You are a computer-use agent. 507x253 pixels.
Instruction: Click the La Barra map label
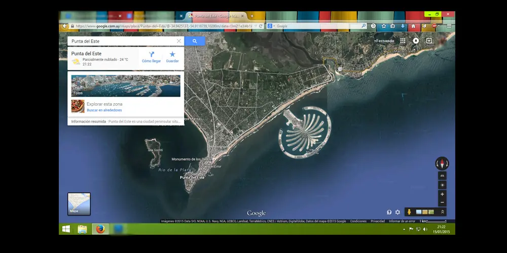357,68
